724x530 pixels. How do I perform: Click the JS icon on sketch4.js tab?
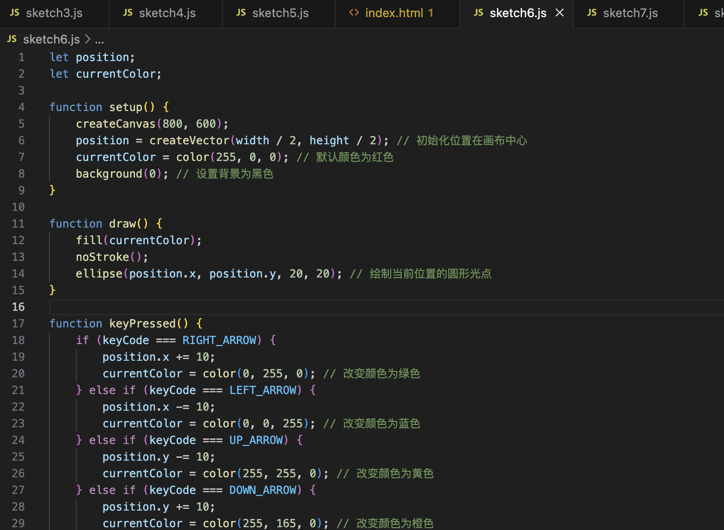click(128, 13)
